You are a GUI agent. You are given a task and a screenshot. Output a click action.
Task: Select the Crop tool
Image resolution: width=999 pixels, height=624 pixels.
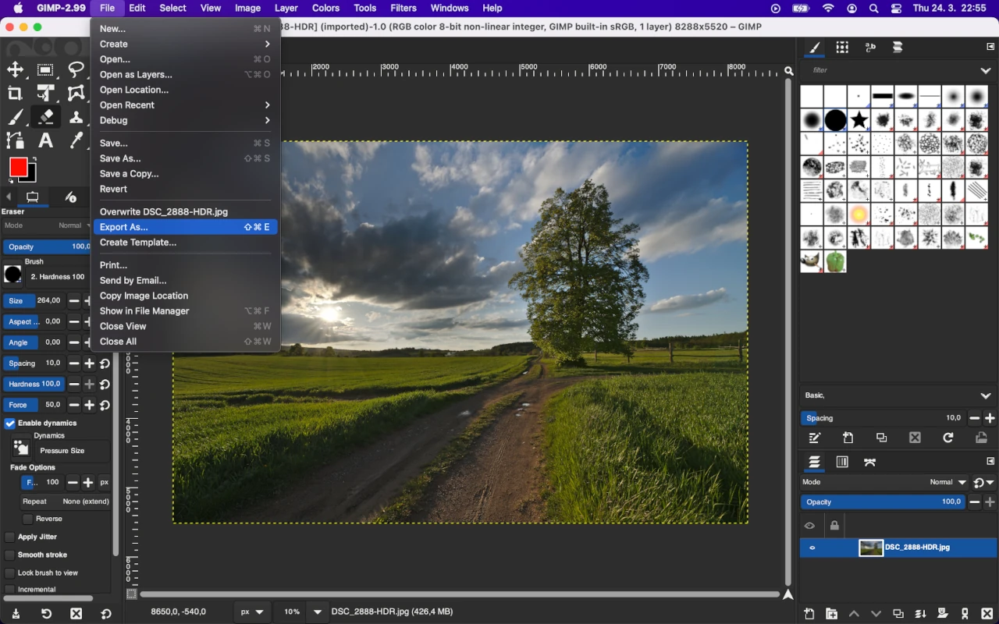coord(14,93)
